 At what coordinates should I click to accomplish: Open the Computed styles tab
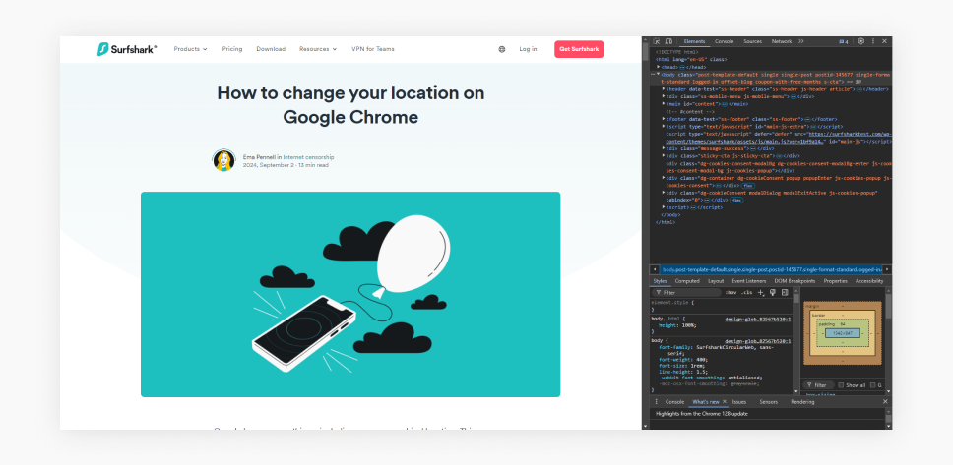point(687,281)
